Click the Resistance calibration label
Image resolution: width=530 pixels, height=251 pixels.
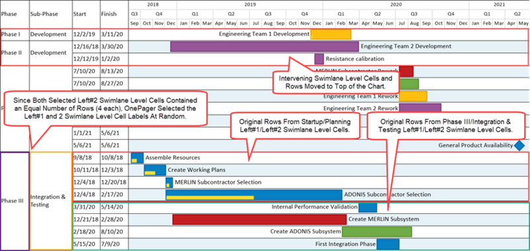(355, 59)
